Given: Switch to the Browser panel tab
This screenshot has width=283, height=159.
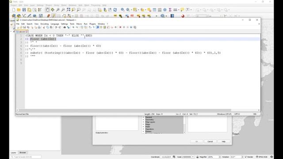Looking at the screenshot, I should click(23, 152).
